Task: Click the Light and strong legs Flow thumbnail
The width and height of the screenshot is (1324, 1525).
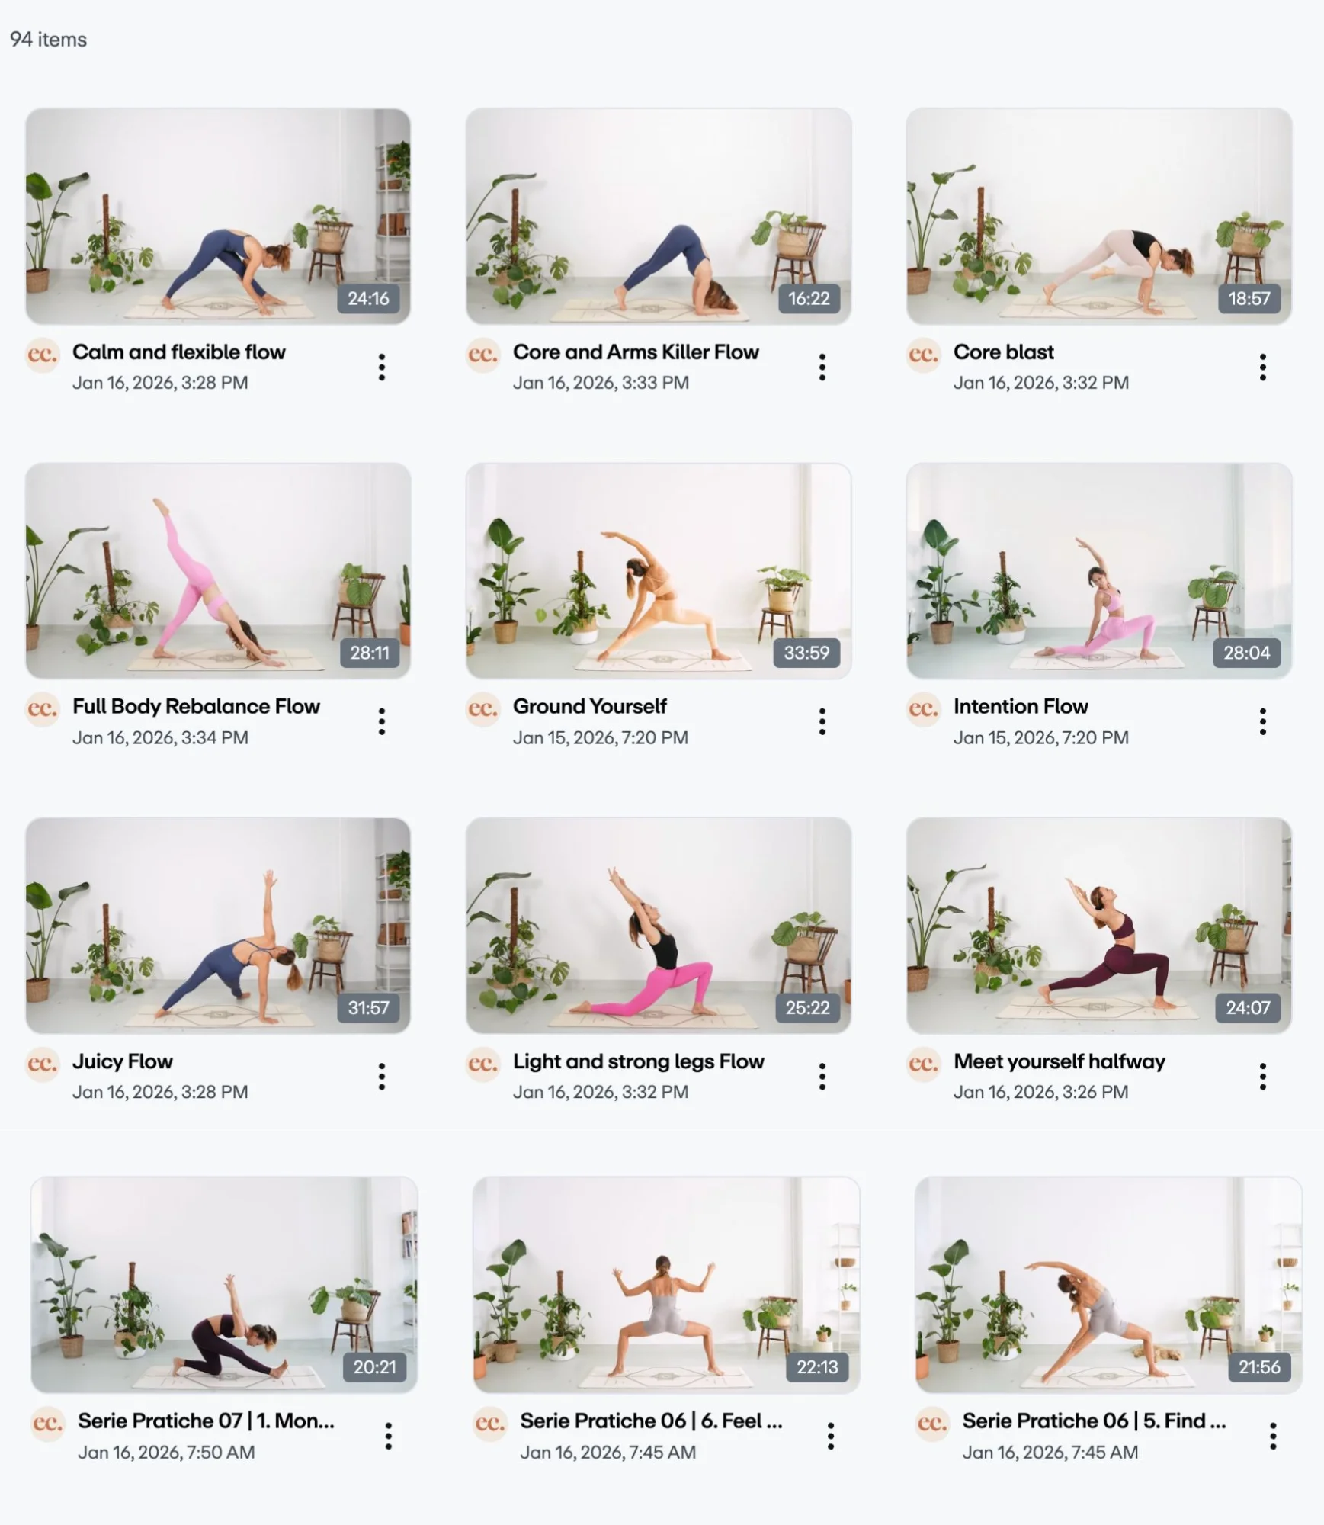Action: point(659,926)
